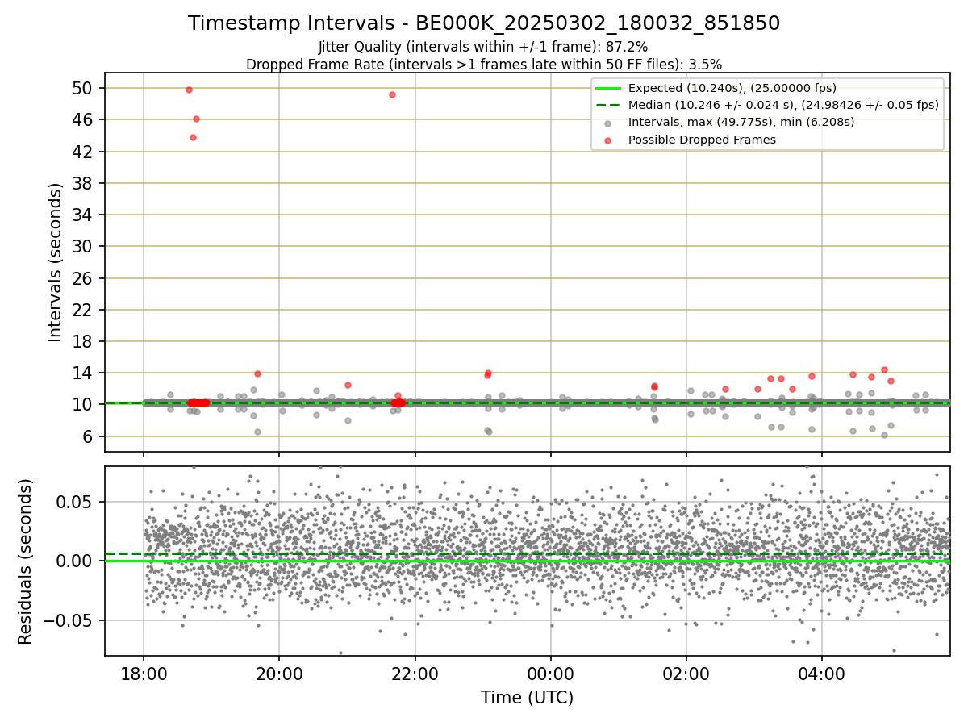The width and height of the screenshot is (968, 726).
Task: Select the 'Dropped Frame Rate' 3.5% subtitle line
Action: [x=484, y=64]
